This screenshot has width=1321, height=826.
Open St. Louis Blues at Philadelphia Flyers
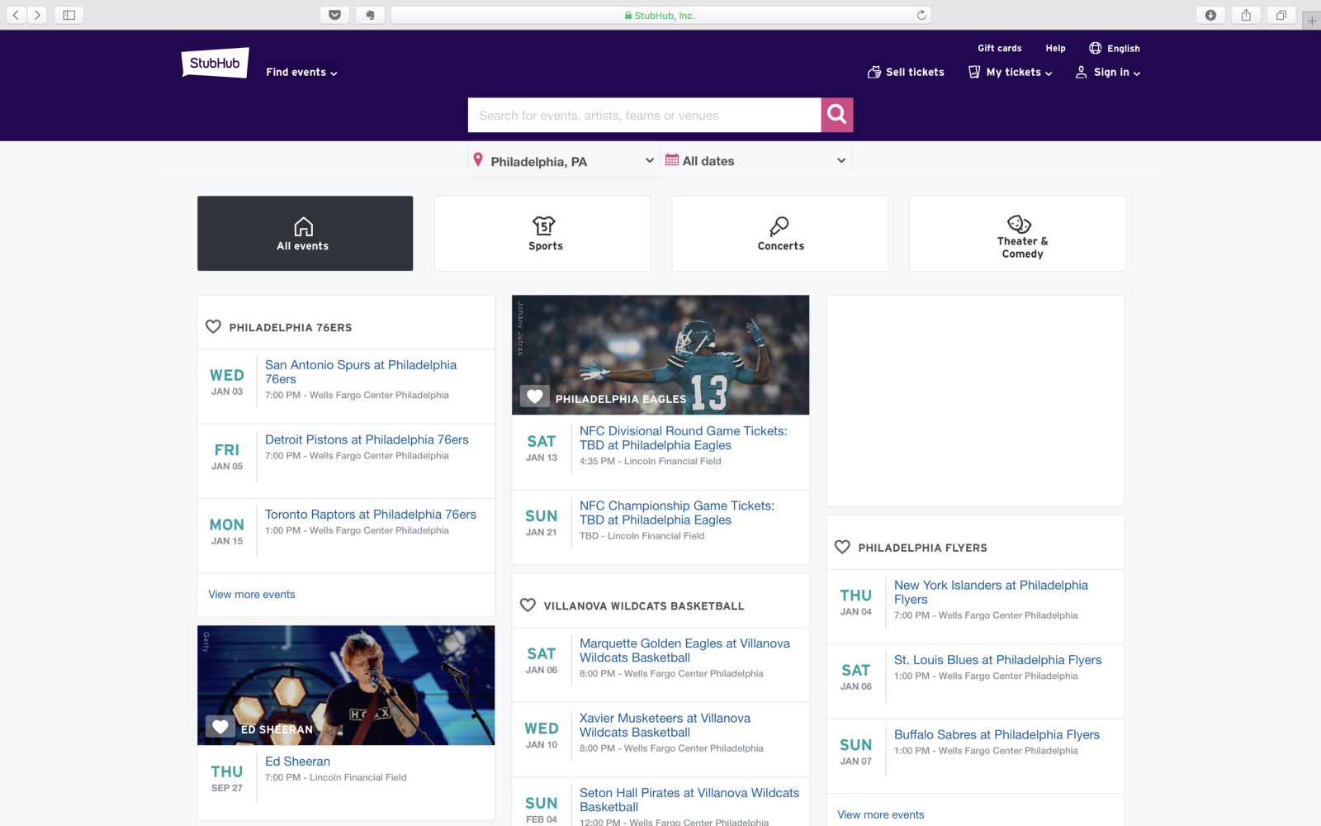tap(997, 660)
